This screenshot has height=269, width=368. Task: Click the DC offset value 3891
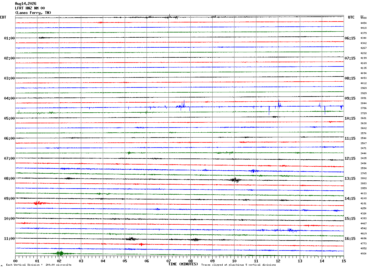(x=363, y=98)
